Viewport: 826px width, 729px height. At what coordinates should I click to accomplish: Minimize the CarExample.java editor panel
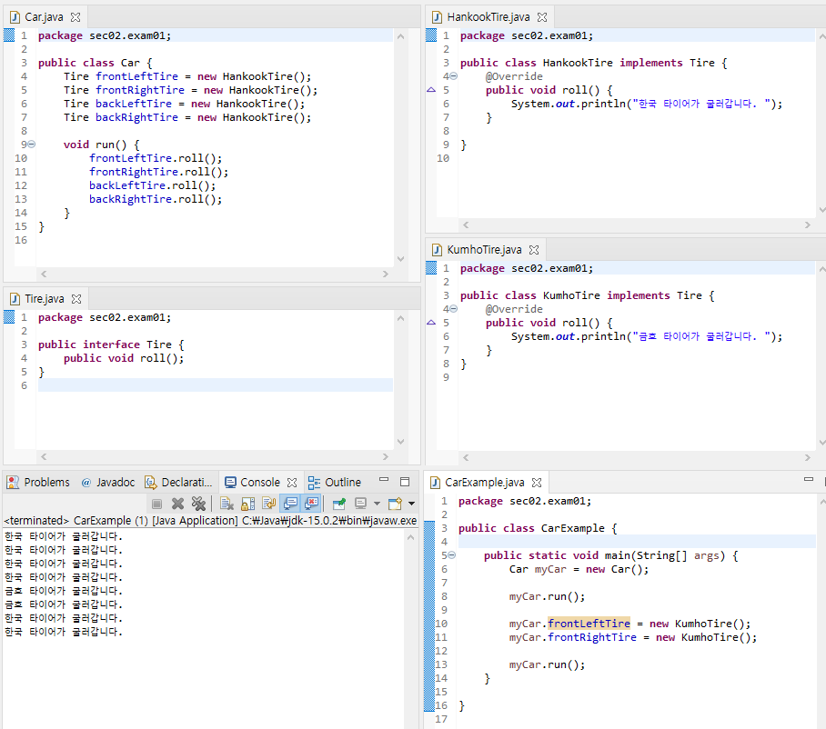coord(809,480)
